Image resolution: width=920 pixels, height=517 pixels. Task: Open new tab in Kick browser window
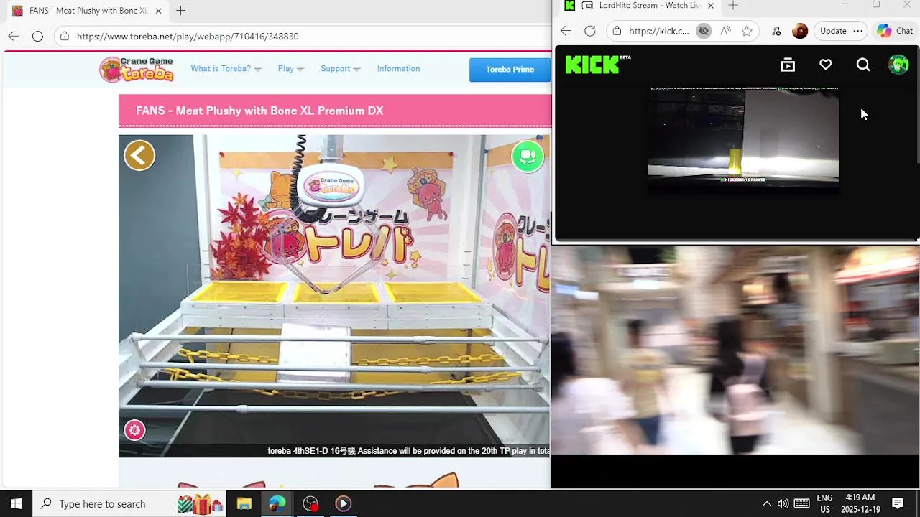[x=732, y=6]
